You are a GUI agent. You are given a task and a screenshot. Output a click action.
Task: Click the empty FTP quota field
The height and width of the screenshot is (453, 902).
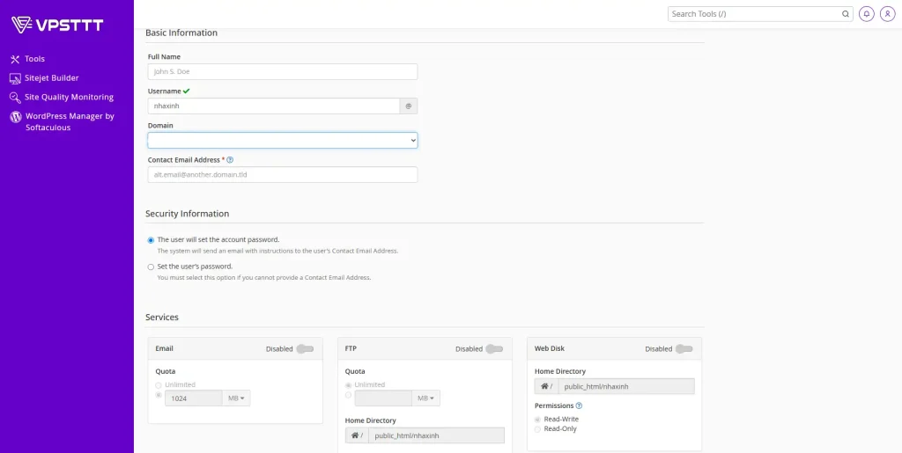[x=383, y=398]
